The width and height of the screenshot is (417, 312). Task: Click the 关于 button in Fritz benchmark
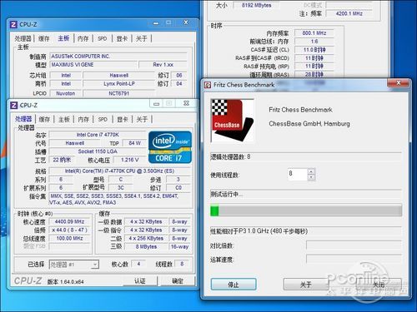coord(306,285)
